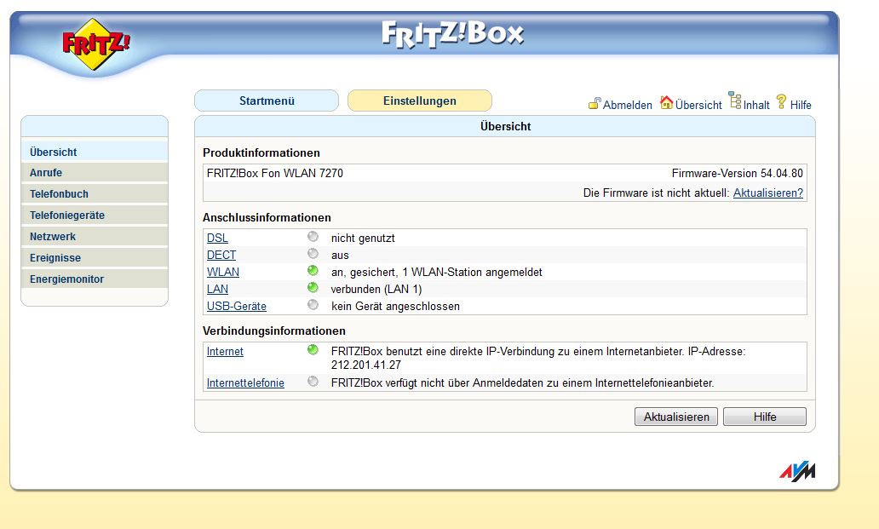Click the Aktualisieren? firmware link
Viewport: 879px width, 529px height.
pyautogui.click(x=768, y=193)
